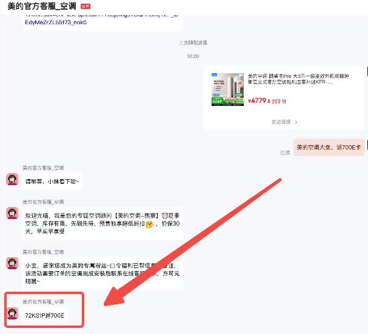The height and width of the screenshot is (334, 368).
Task: Click agent avatar beside 请稍等 message
Action: [12, 179]
